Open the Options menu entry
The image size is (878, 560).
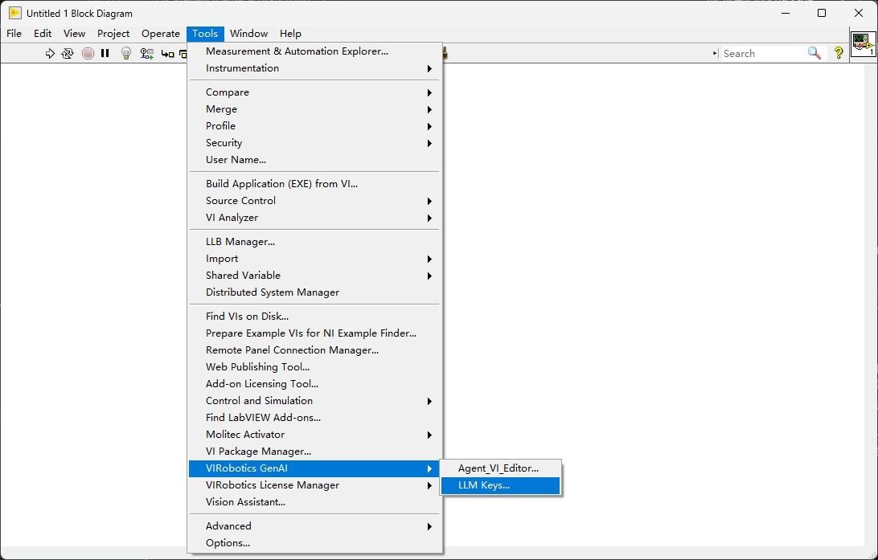point(228,543)
